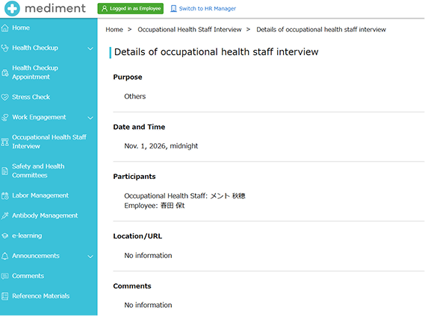Click the Reference Materials book icon
Viewport: 425px width, 316px height.
[x=5, y=297]
